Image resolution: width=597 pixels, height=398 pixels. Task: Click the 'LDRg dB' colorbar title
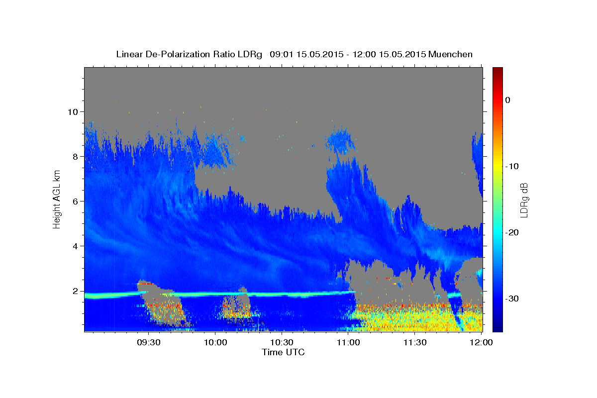(x=524, y=200)
